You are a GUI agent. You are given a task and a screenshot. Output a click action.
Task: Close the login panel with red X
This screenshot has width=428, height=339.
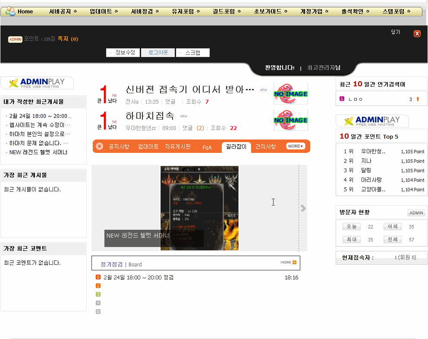pos(417,34)
